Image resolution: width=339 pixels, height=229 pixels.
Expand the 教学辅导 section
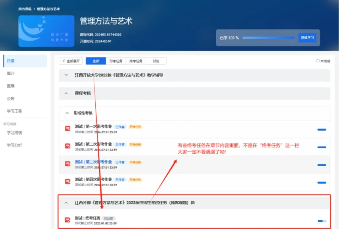(66, 75)
